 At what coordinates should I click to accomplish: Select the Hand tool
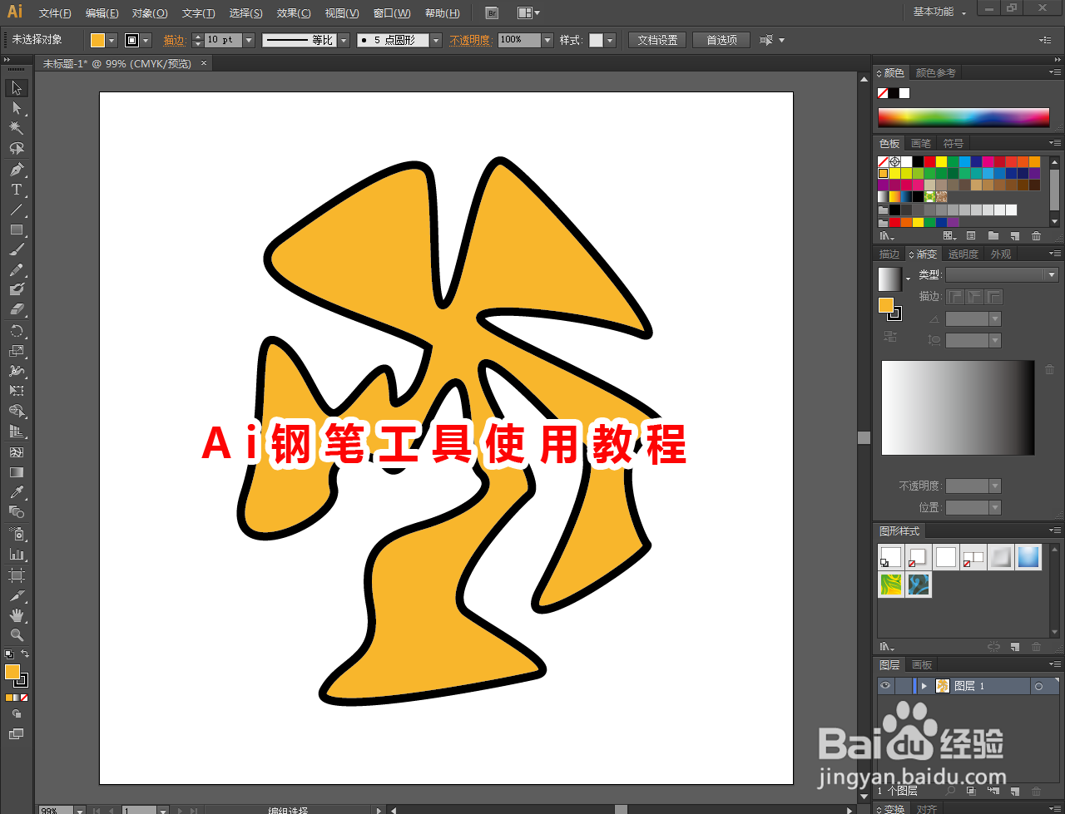point(15,614)
